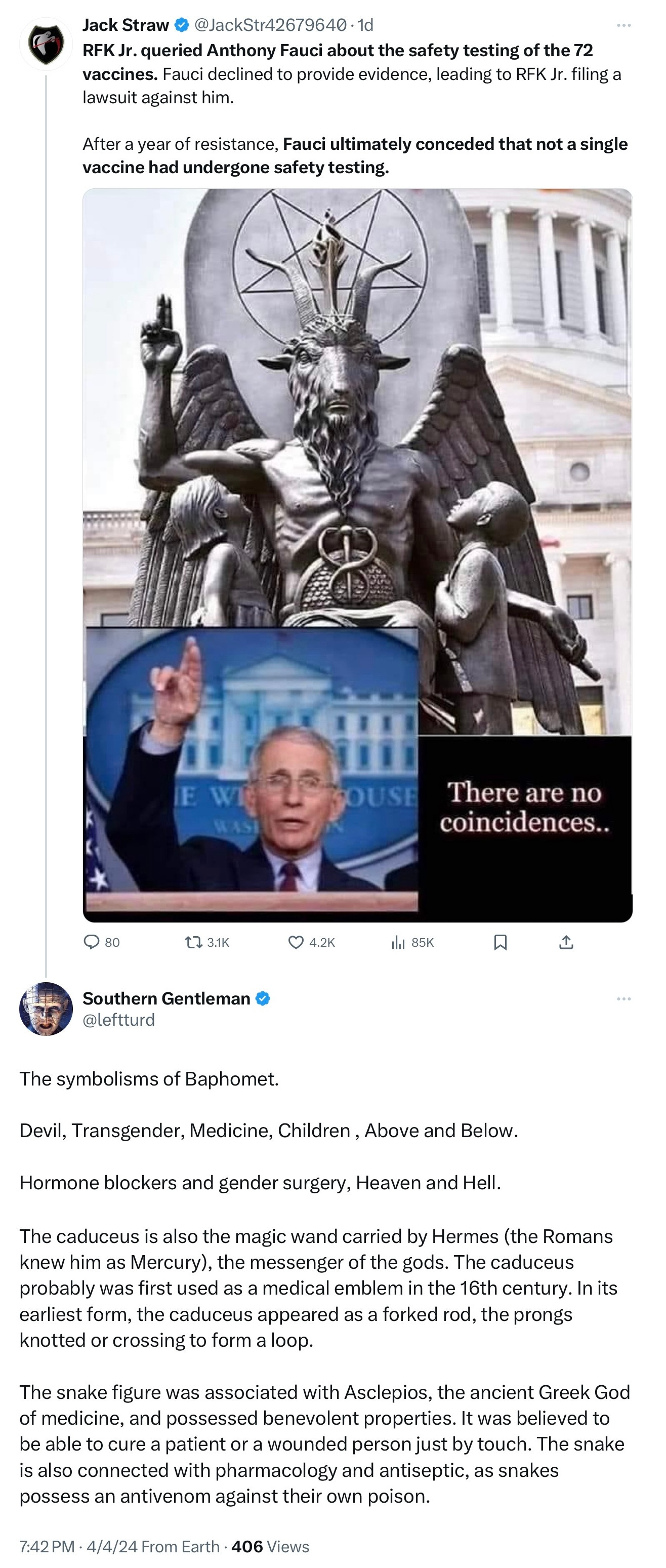Open reply on Jack Straw's tweet

click(x=102, y=942)
